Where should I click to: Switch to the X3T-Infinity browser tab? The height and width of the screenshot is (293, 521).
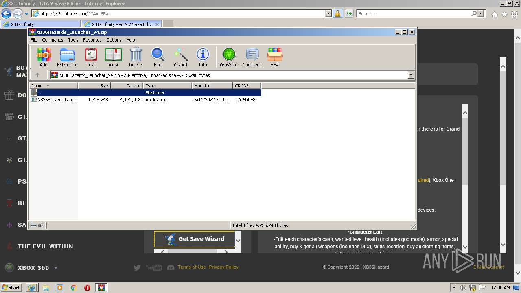pos(41,24)
